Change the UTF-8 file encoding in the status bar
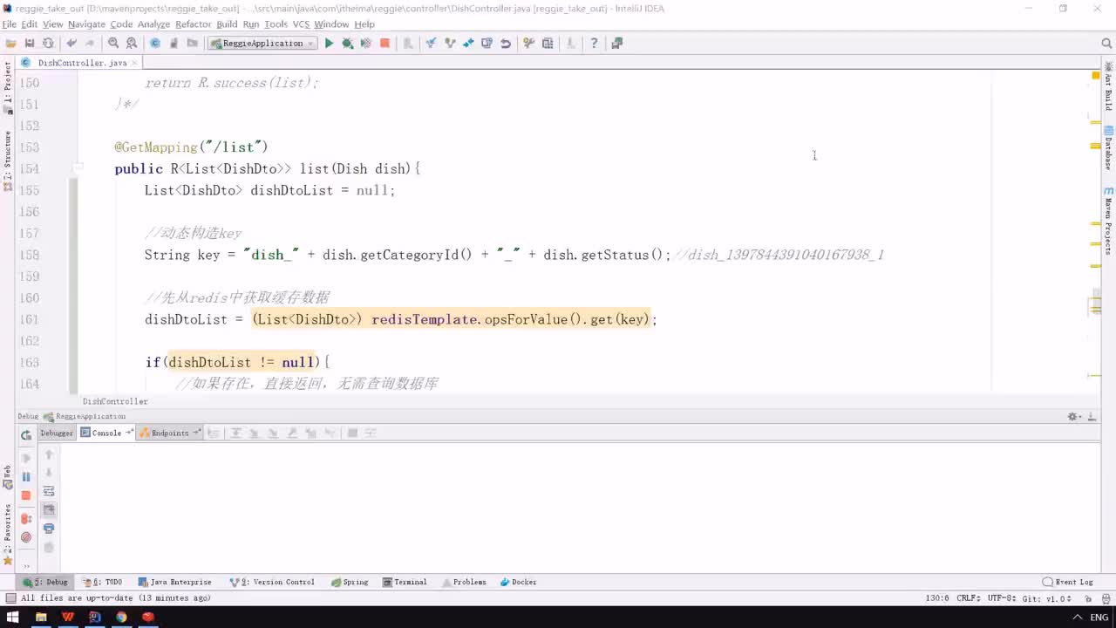 point(1002,597)
